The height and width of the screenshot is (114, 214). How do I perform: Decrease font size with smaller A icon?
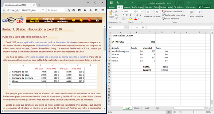point(141,15)
